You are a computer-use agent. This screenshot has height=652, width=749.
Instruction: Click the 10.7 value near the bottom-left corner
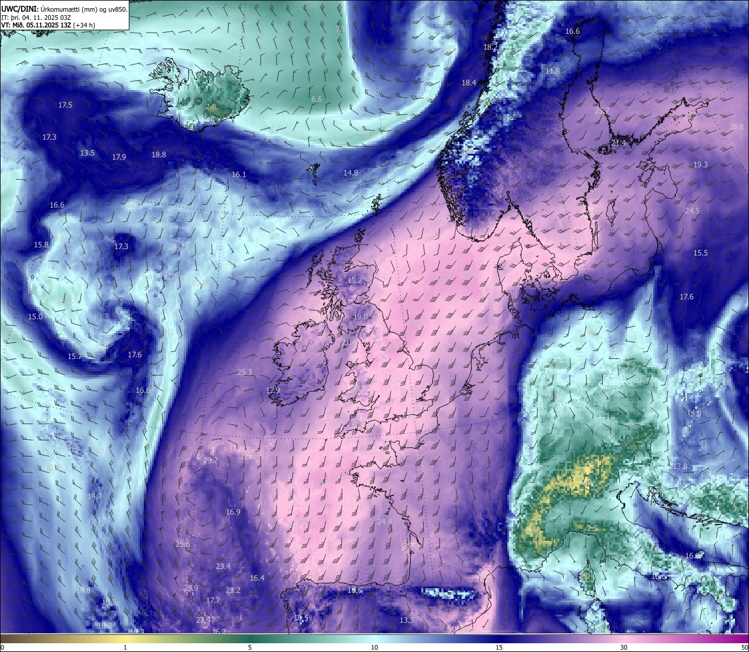point(104,626)
